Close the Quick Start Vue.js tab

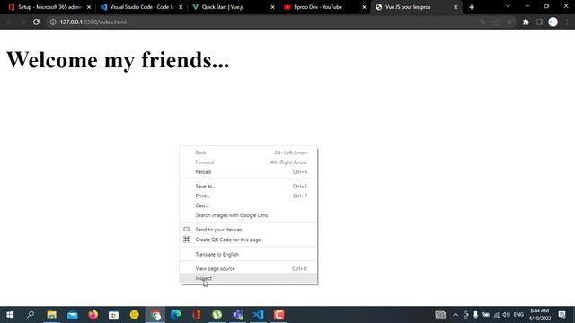tap(272, 7)
